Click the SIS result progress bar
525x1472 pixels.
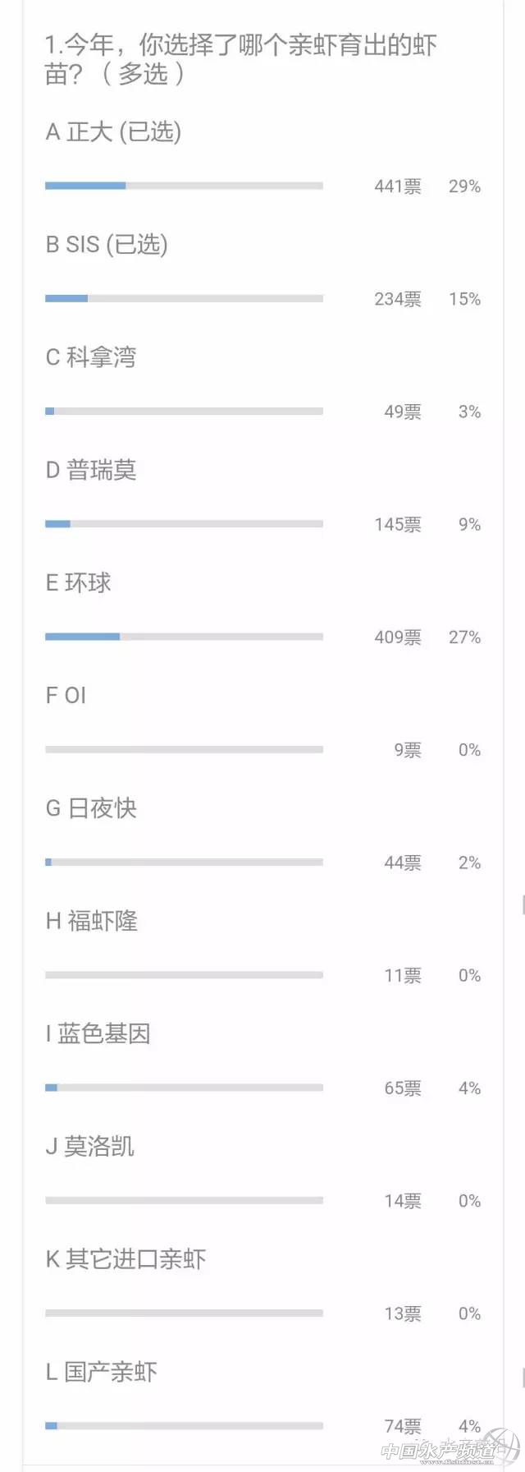click(x=184, y=298)
